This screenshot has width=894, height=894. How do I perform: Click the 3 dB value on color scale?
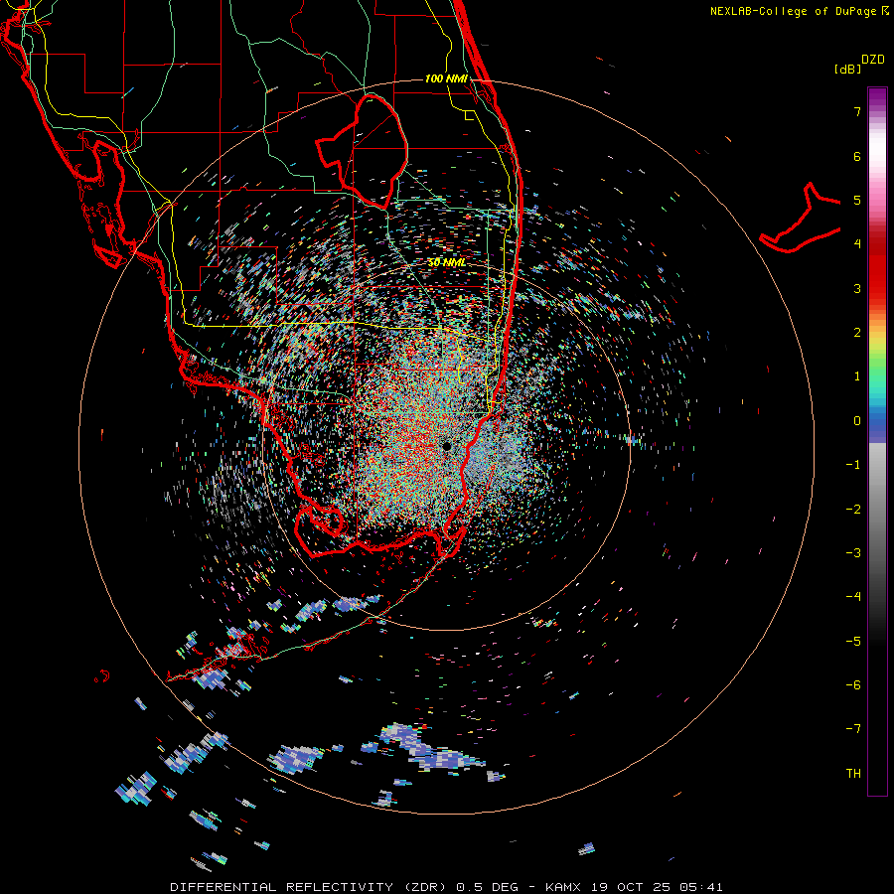click(x=857, y=288)
